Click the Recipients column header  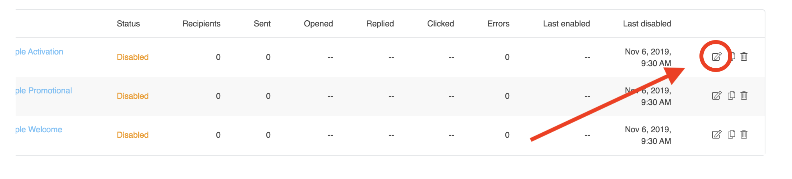(x=201, y=24)
